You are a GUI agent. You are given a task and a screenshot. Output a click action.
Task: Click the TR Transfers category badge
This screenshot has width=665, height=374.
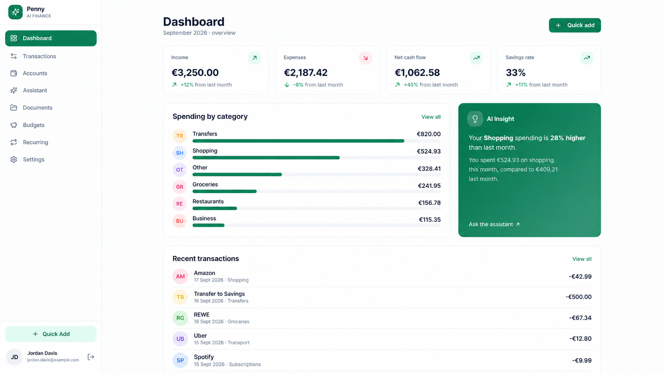click(180, 136)
